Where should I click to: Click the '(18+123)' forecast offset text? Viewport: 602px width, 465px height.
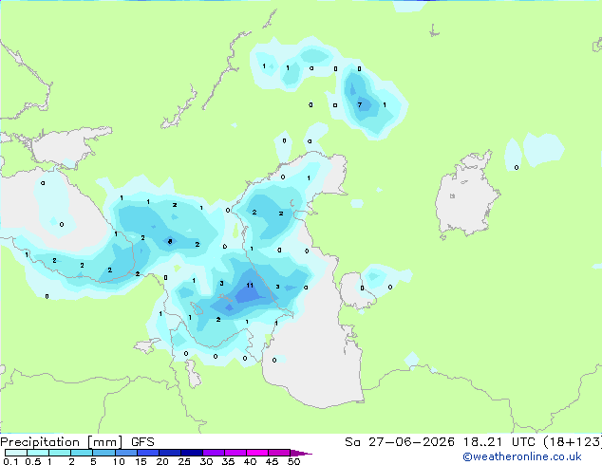click(x=573, y=442)
